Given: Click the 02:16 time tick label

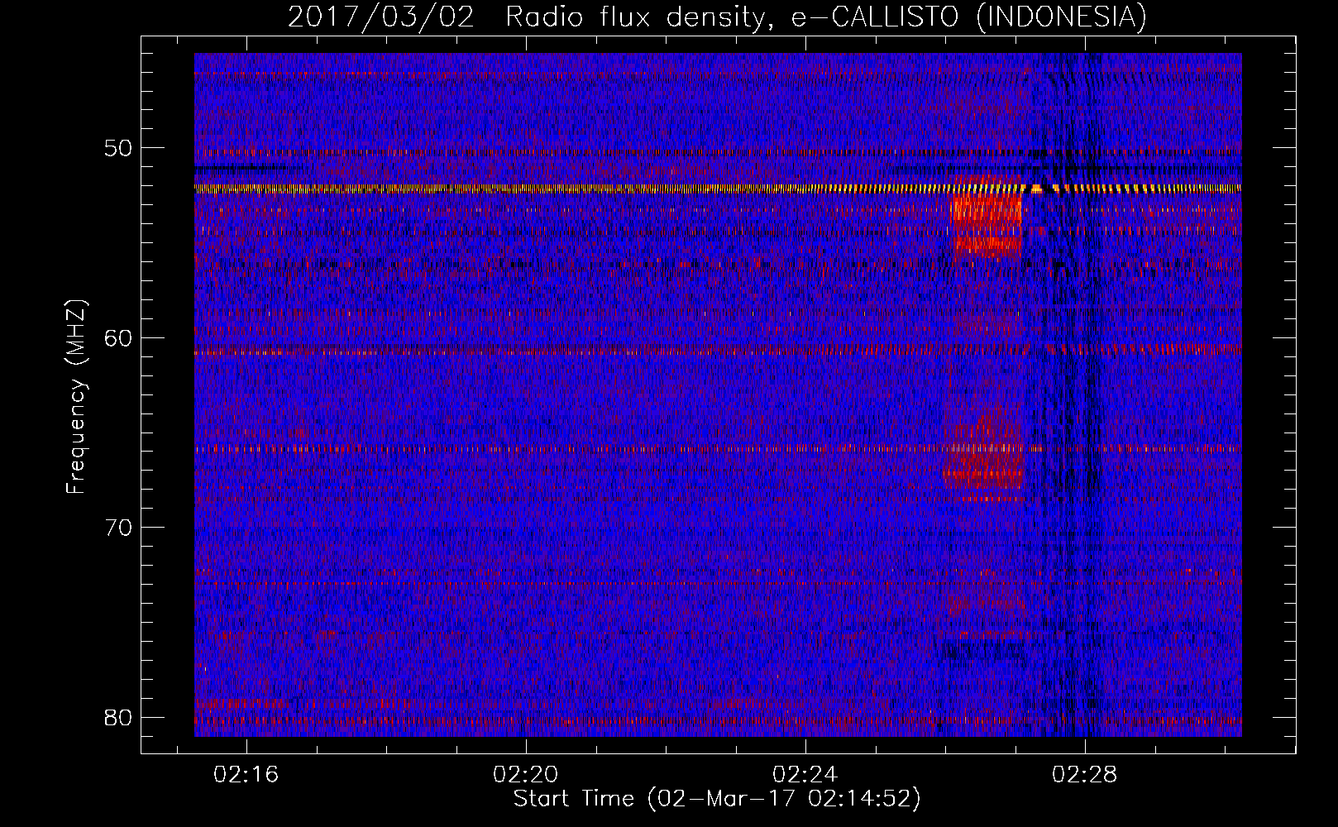Looking at the screenshot, I should [x=246, y=775].
